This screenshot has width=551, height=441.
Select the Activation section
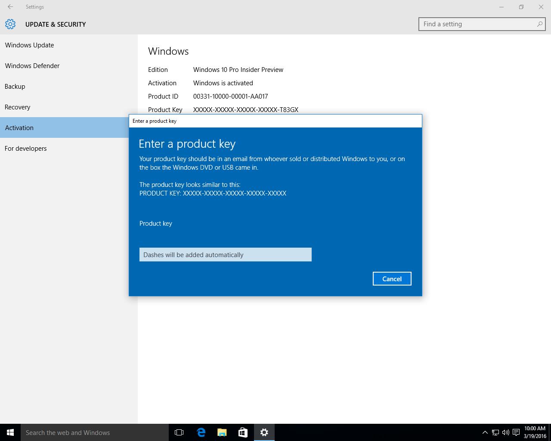pyautogui.click(x=65, y=127)
